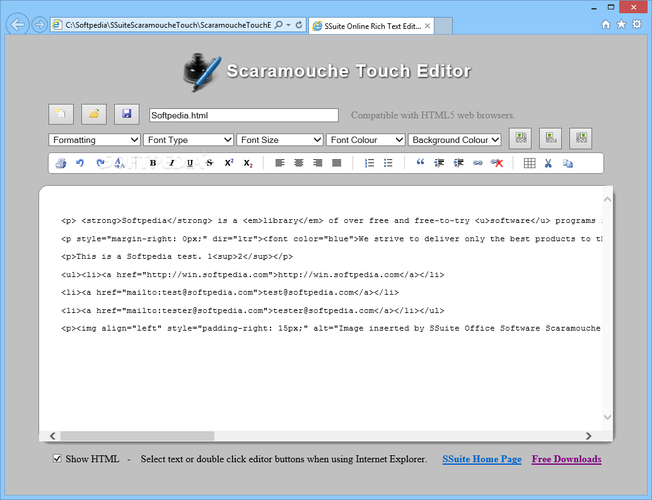Click the search magnifier in address bar
Screen dimensions: 652x500
279,25
